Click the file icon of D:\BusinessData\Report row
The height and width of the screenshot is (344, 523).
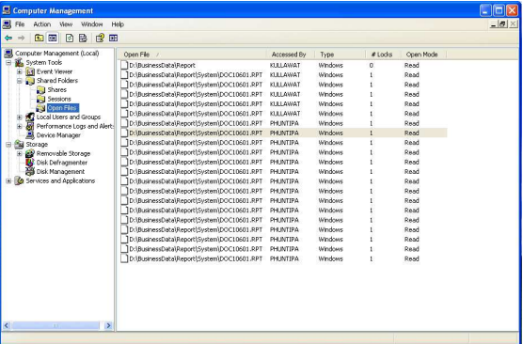click(124, 66)
